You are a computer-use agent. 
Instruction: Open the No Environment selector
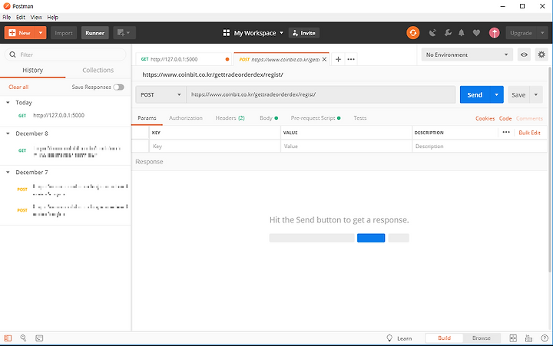click(x=467, y=54)
